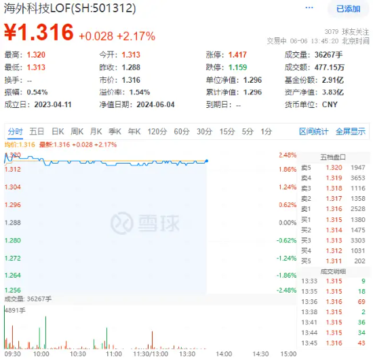Show the 年K chart tab
Screen dimensions: 373x359
[134, 132]
